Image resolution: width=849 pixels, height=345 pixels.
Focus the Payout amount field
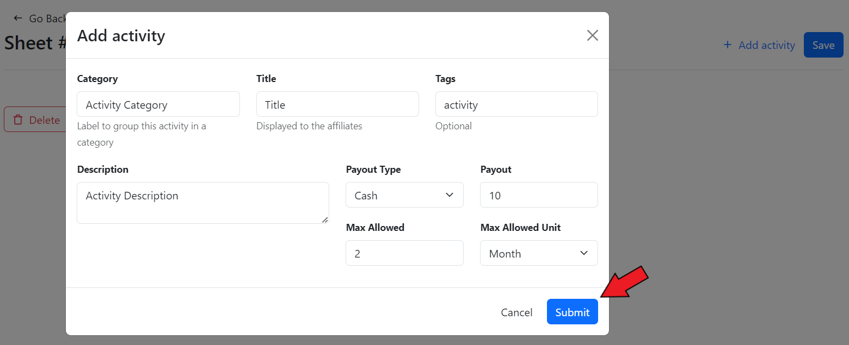[538, 195]
